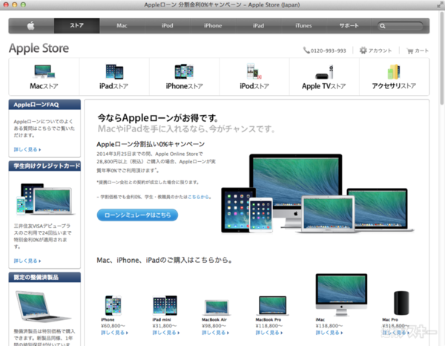The height and width of the screenshot is (346, 445).
Task: Open the カート link
Action: [422, 50]
